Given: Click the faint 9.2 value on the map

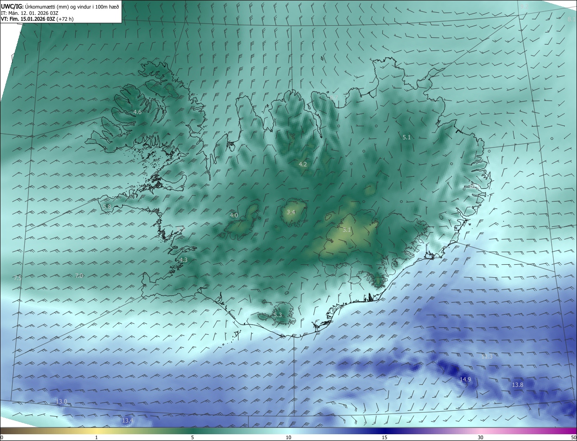Looking at the screenshot, I should pyautogui.click(x=524, y=7).
